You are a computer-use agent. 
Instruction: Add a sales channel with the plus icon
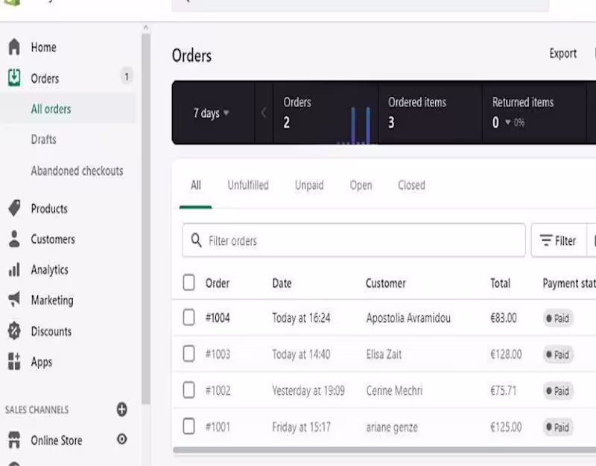121,409
